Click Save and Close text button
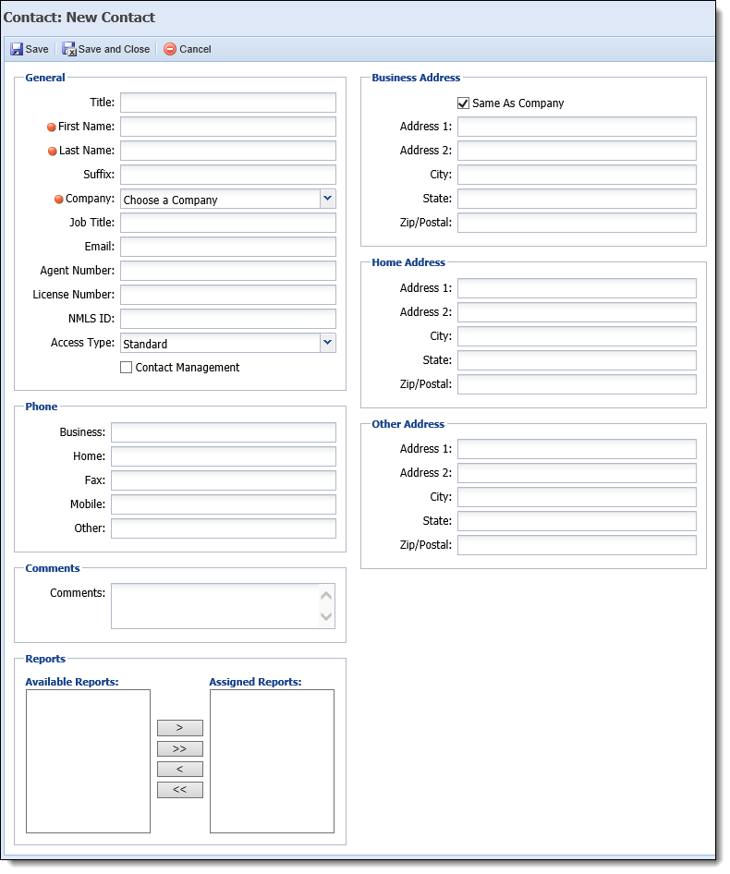 (x=114, y=49)
